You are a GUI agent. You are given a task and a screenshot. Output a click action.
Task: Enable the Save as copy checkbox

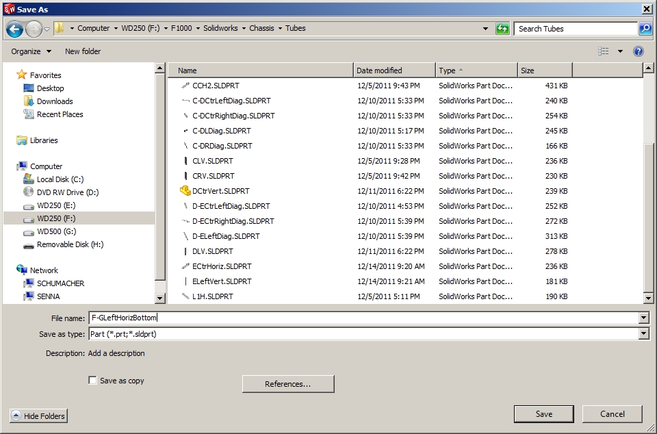(x=93, y=381)
